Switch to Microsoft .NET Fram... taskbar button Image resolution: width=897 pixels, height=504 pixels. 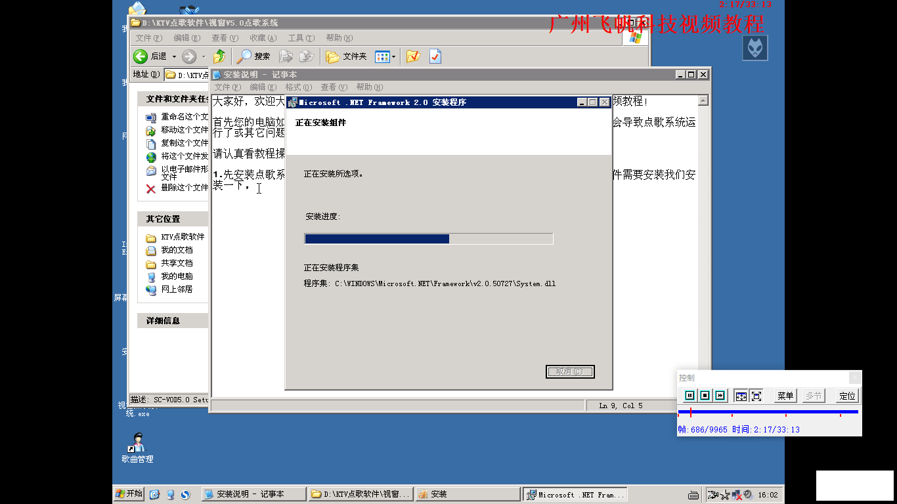575,494
